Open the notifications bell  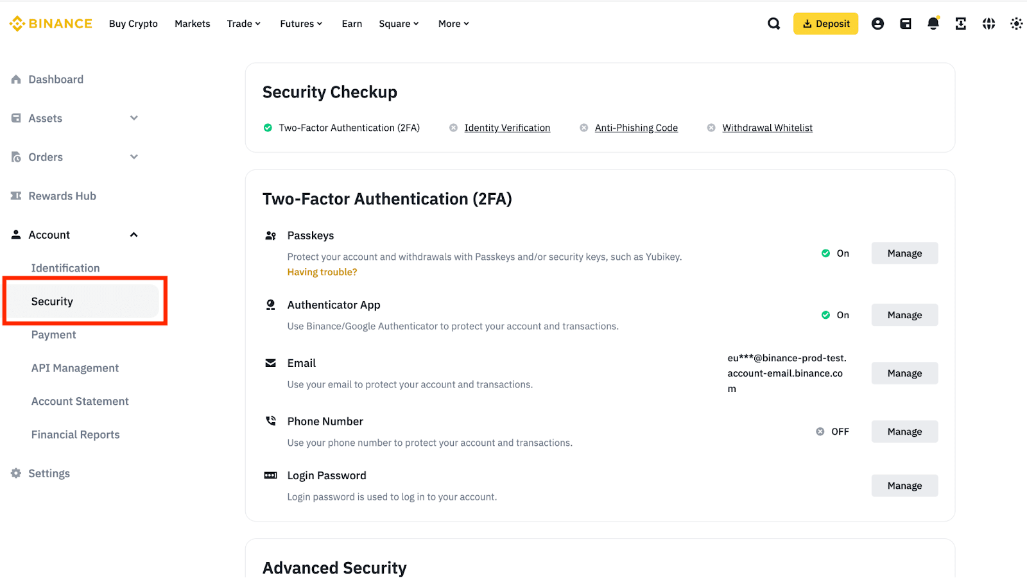tap(933, 24)
